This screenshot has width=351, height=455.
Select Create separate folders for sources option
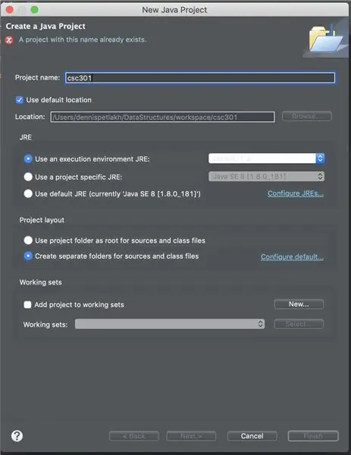[28, 256]
